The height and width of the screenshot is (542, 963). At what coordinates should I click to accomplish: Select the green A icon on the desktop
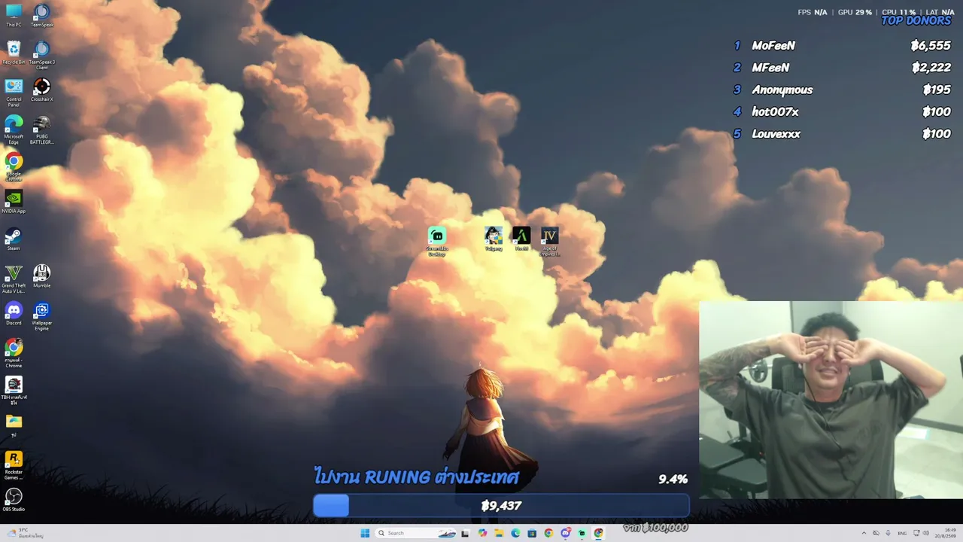click(x=521, y=239)
